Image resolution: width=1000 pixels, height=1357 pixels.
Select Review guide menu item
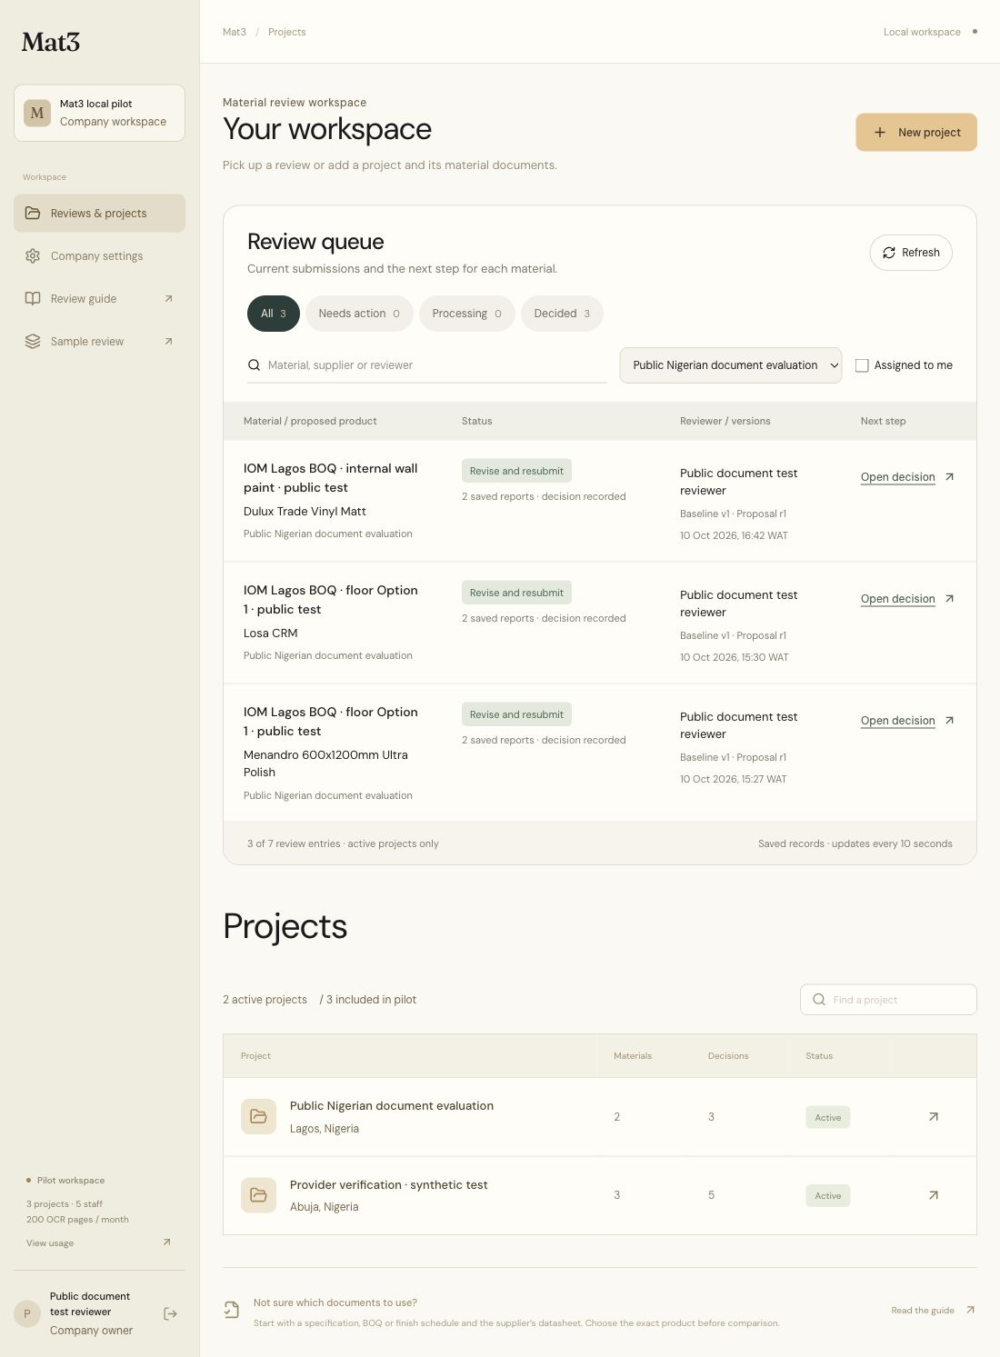(x=99, y=298)
